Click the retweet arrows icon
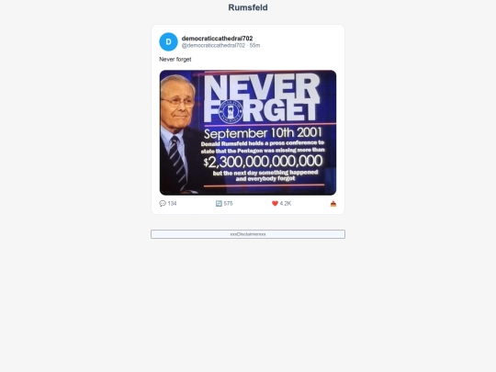Screen dimensions: 496x372 pos(219,203)
